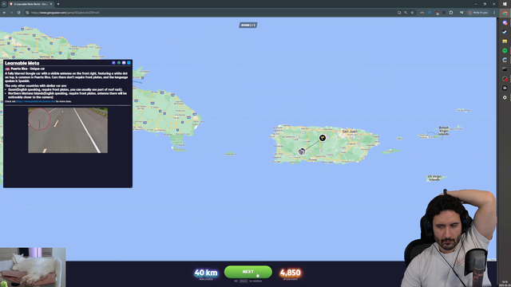Open the blue C app on taskbar
511x287 pixels.
tap(505, 60)
